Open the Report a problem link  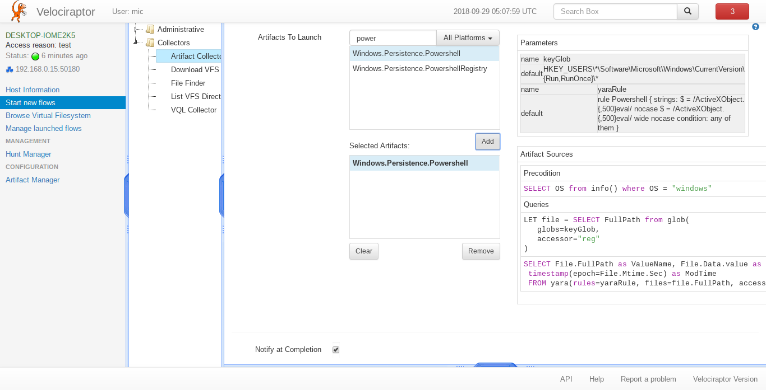[x=648, y=379]
